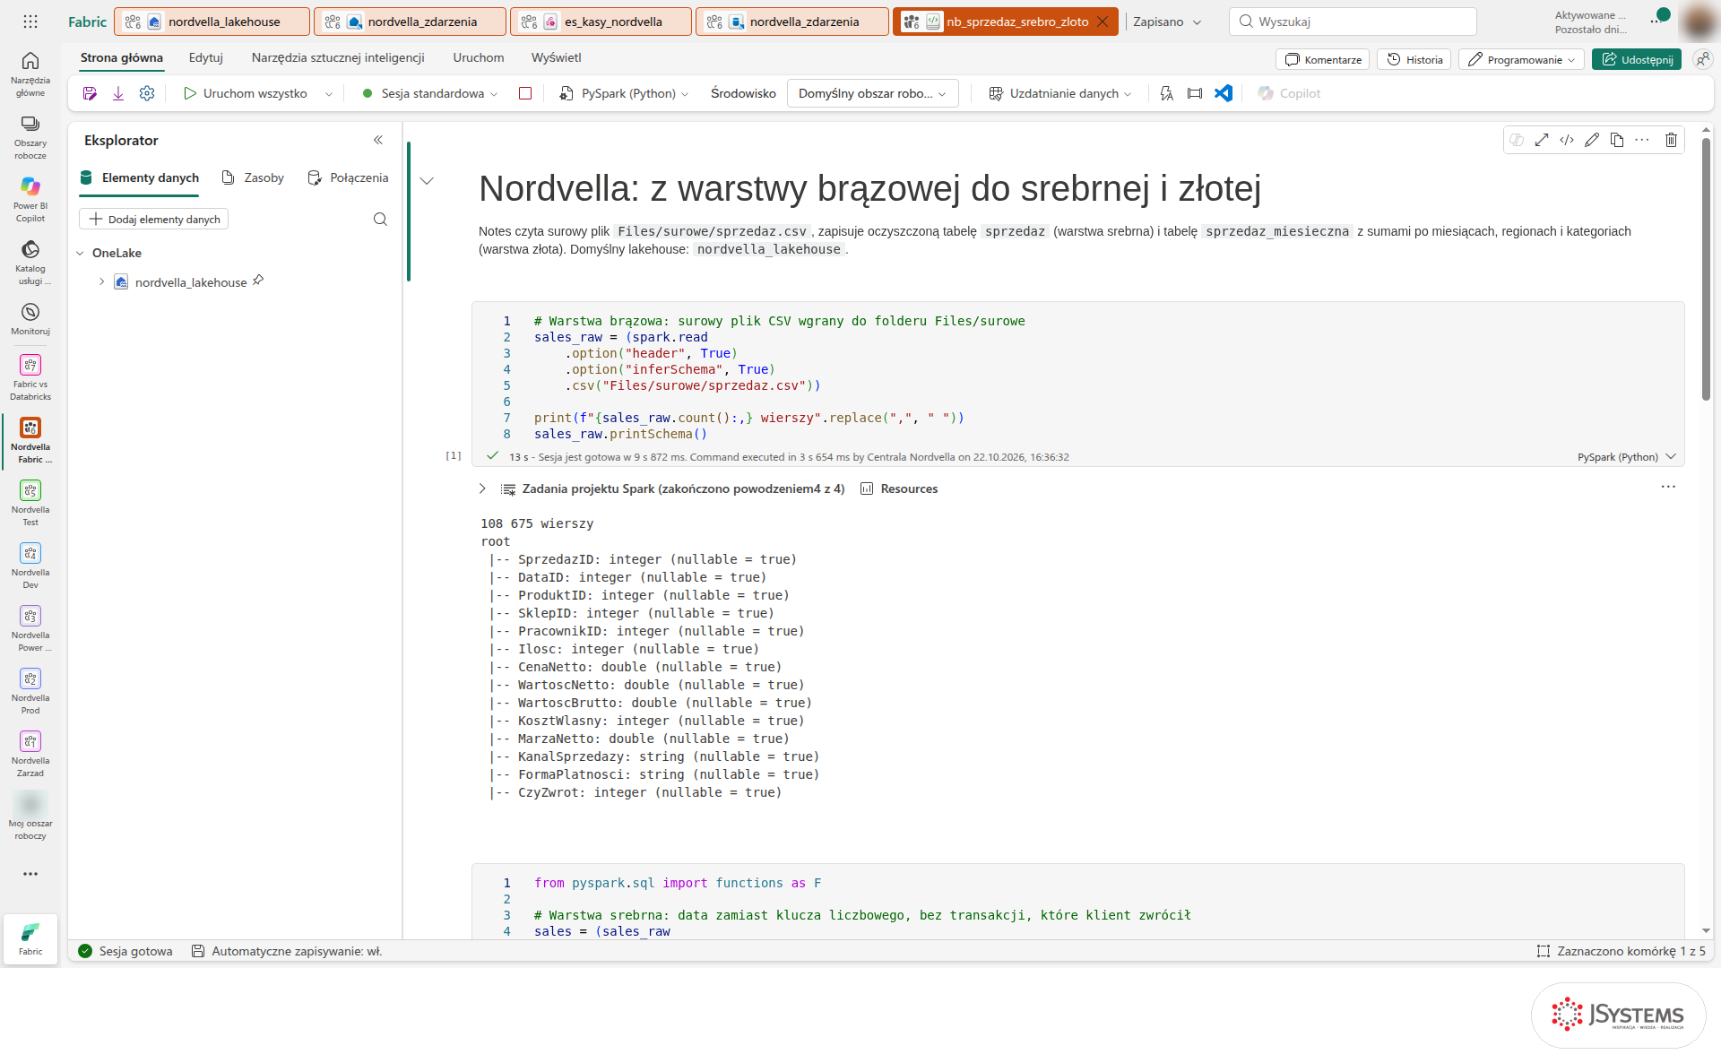Screen dimensions: 1721x1063
Task: Open Zapisano status dropdown
Action: click(x=1166, y=22)
